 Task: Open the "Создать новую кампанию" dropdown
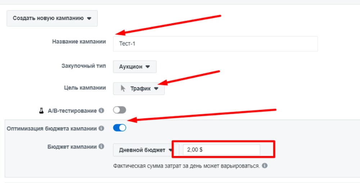pos(52,18)
